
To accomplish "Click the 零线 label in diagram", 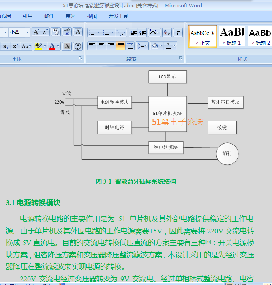I will 65,112.
